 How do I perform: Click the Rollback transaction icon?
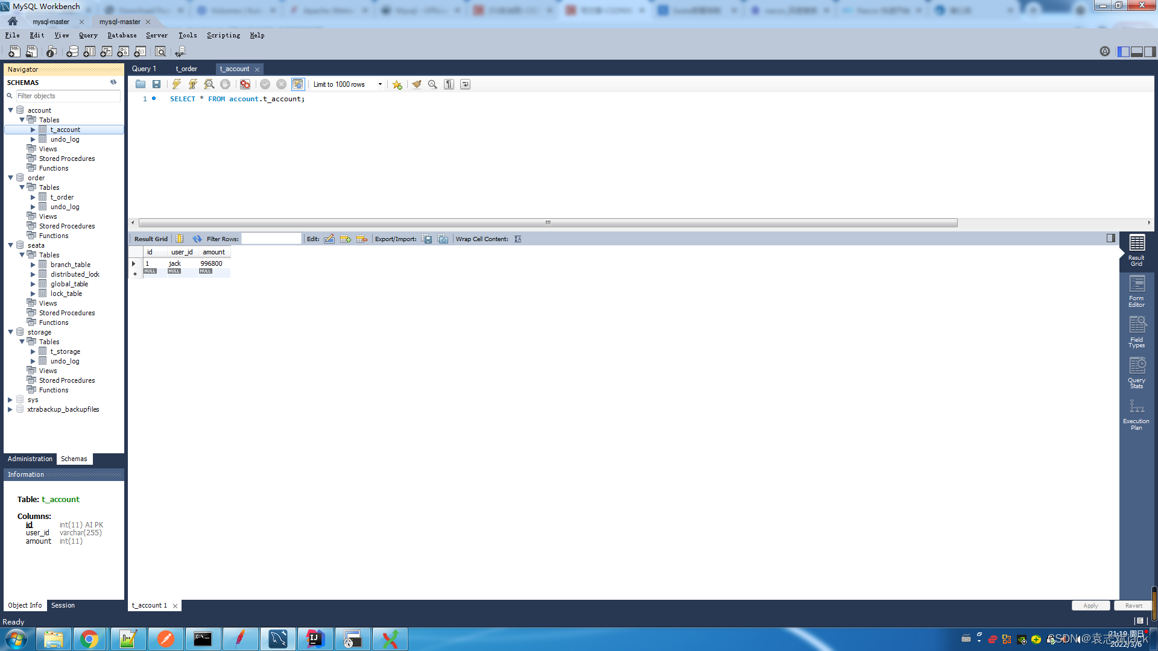click(x=282, y=84)
